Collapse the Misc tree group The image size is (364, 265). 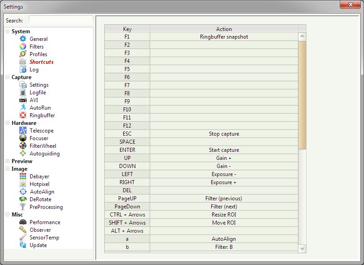(8, 214)
